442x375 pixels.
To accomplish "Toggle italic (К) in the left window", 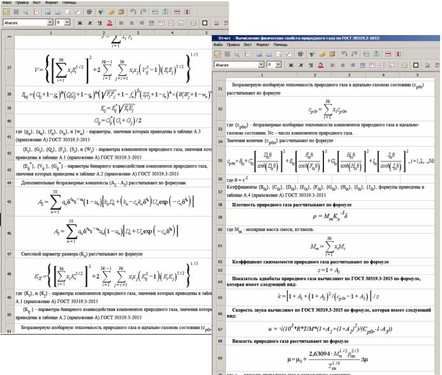I will (x=90, y=23).
